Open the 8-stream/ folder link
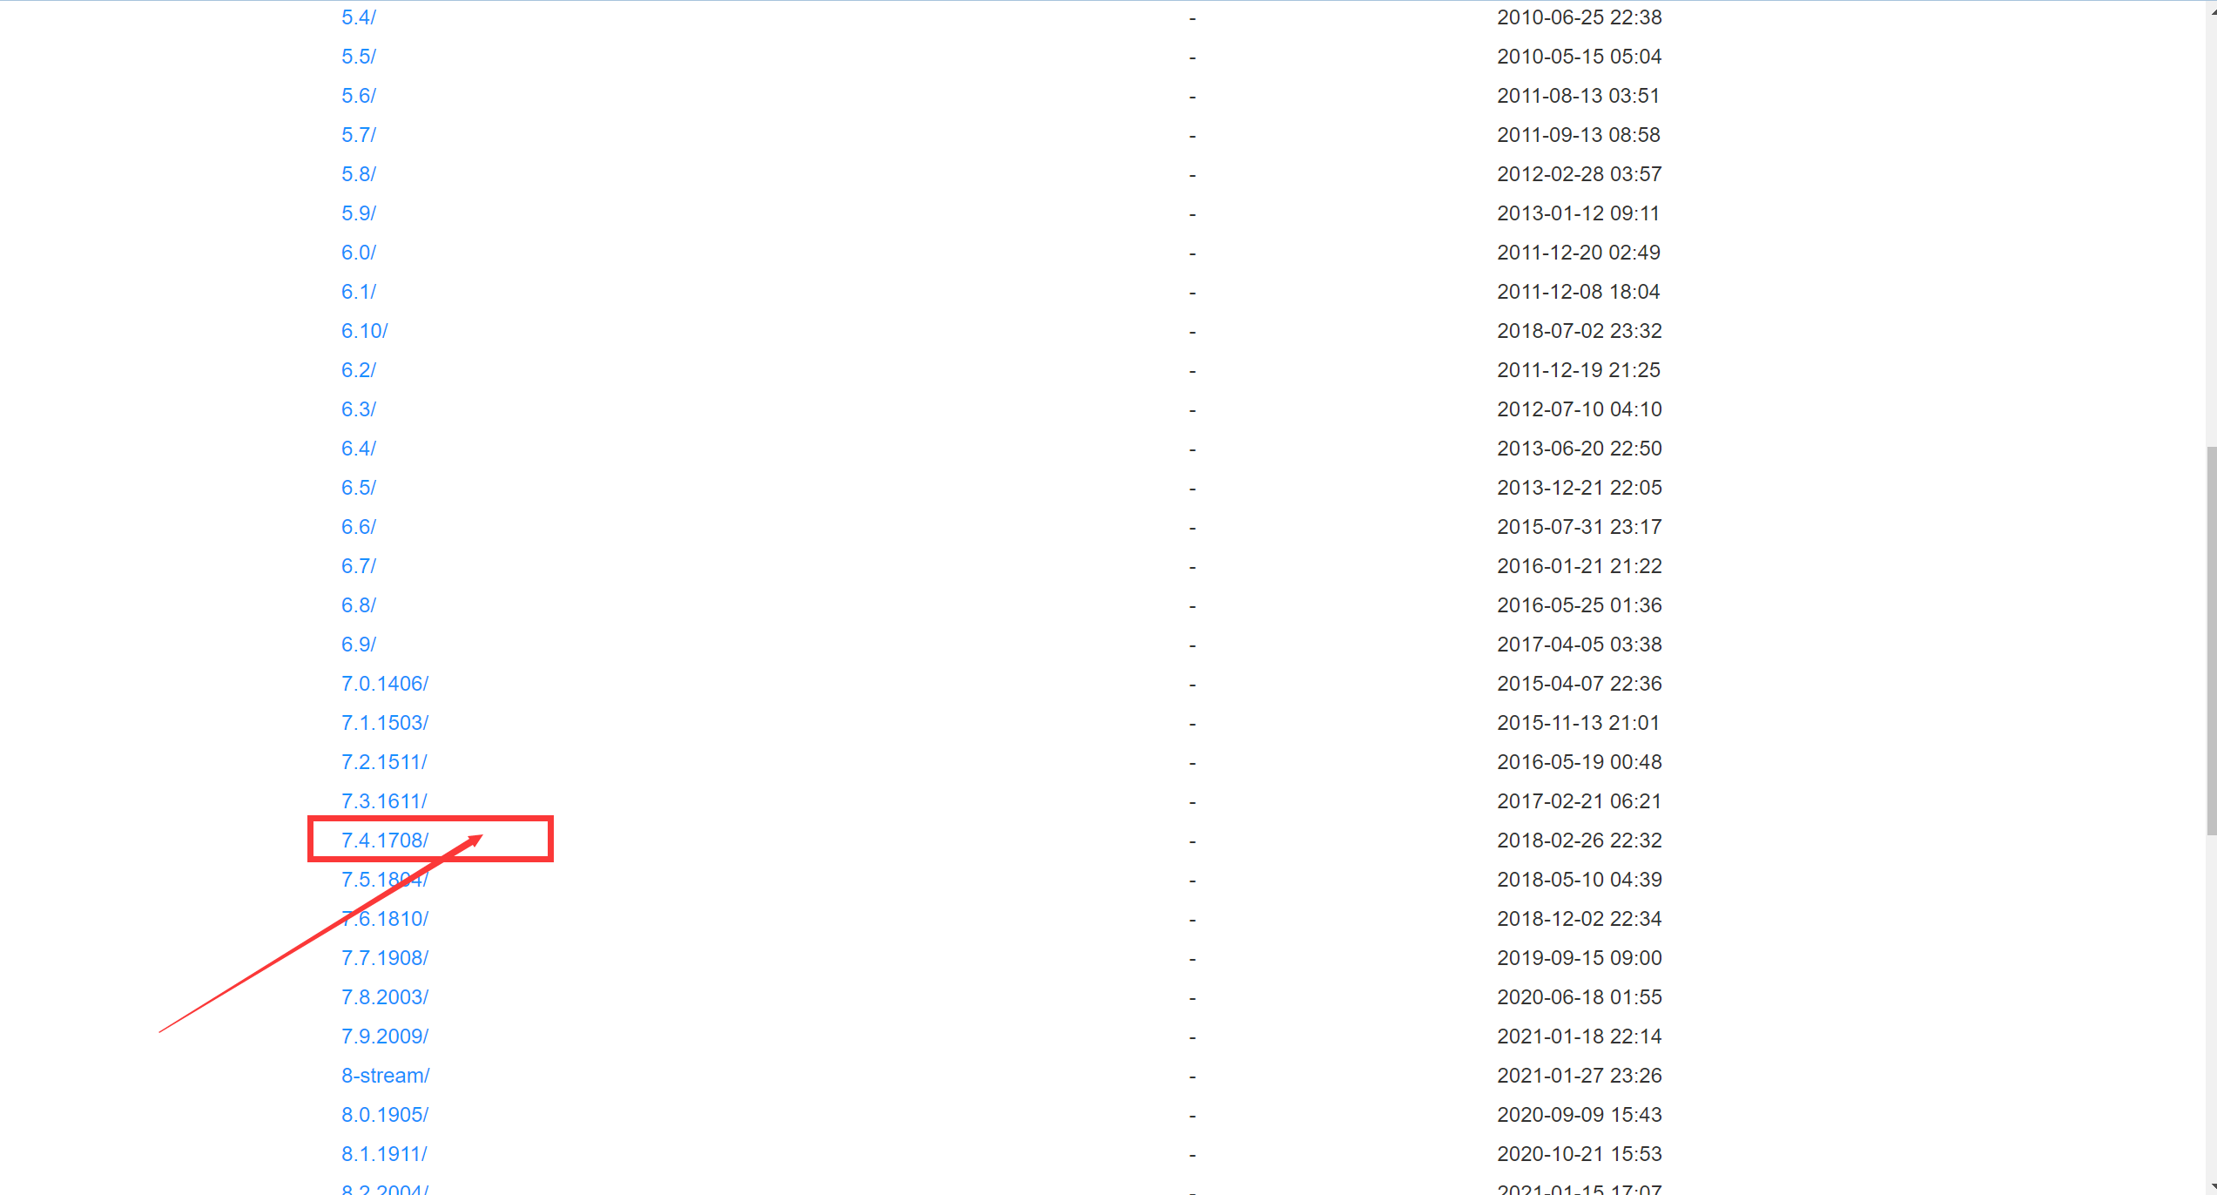 point(385,1076)
